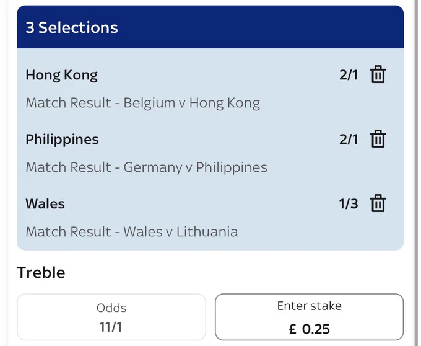Click the 2/1 odds for Hong Kong
This screenshot has height=346, width=421.
(349, 75)
